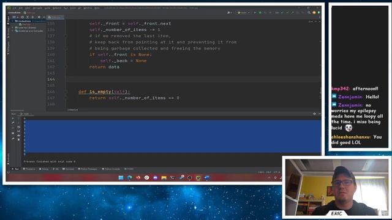Open the Project view selector dropdown
Screen dimensions: 392x220
pyautogui.click(x=15, y=17)
